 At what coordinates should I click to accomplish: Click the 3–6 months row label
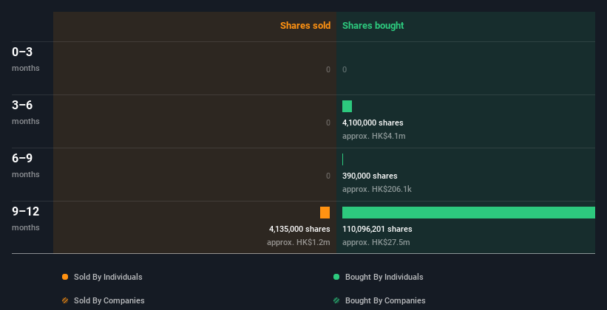point(26,112)
